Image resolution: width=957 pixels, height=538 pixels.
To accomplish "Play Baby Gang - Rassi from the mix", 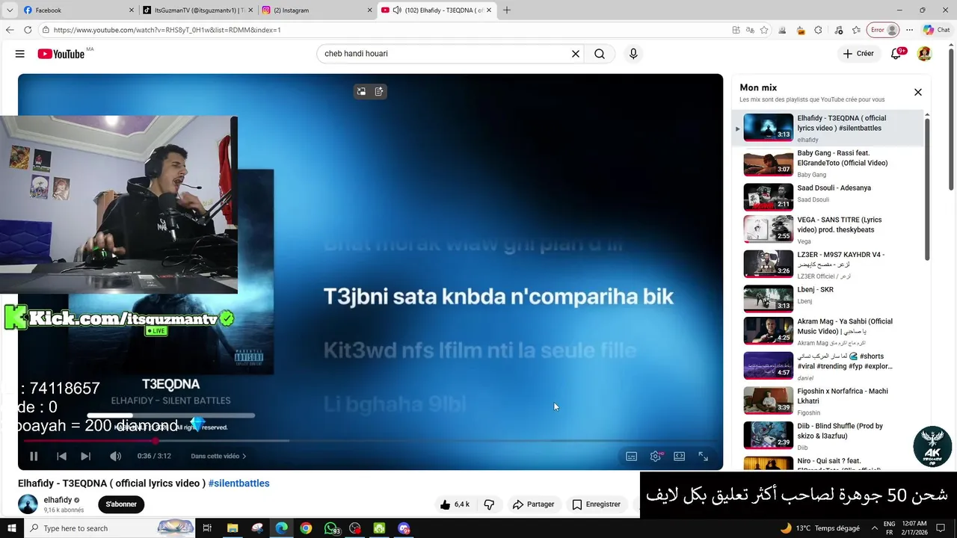I will [827, 163].
